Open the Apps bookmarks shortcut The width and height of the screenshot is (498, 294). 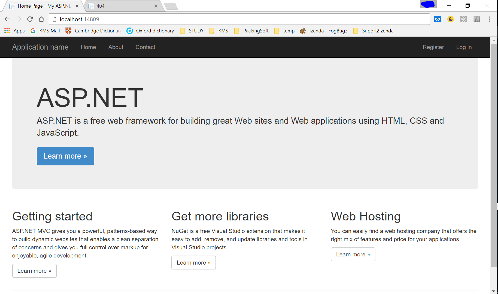pos(15,31)
